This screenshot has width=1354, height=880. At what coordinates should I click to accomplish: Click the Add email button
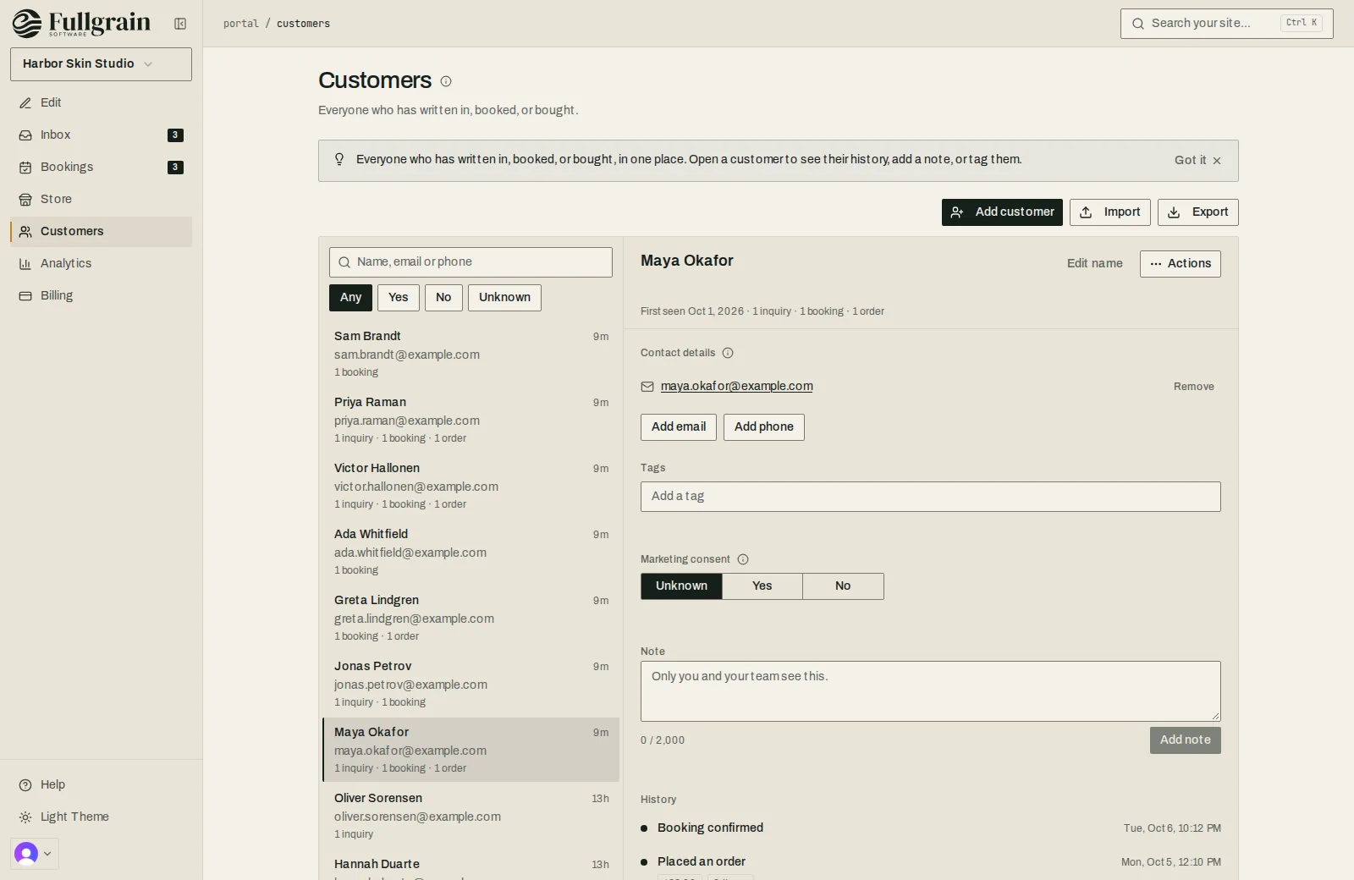pos(679,427)
